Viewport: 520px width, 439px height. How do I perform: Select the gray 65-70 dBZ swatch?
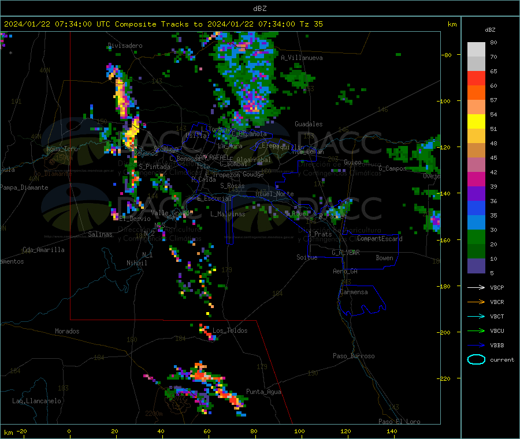[x=476, y=64]
